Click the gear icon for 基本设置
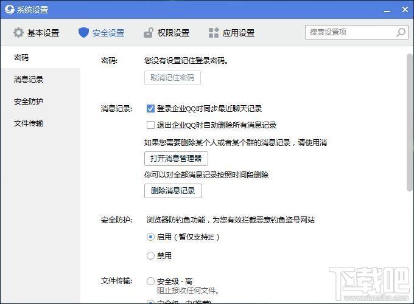 (x=18, y=33)
